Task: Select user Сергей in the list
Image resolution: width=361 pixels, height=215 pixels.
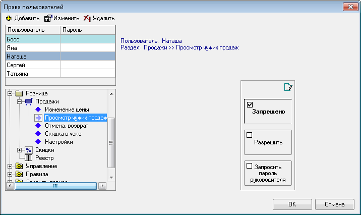Action: (61, 65)
